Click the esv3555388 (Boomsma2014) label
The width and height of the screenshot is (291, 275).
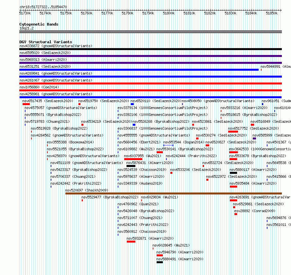coord(70,142)
